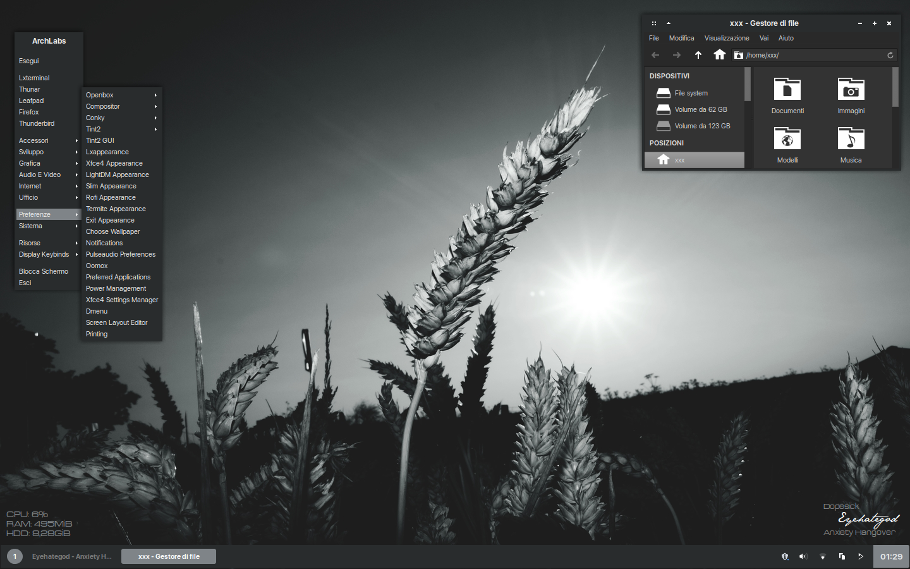Image resolution: width=910 pixels, height=569 pixels.
Task: Open the Modifica menu
Action: tap(681, 38)
